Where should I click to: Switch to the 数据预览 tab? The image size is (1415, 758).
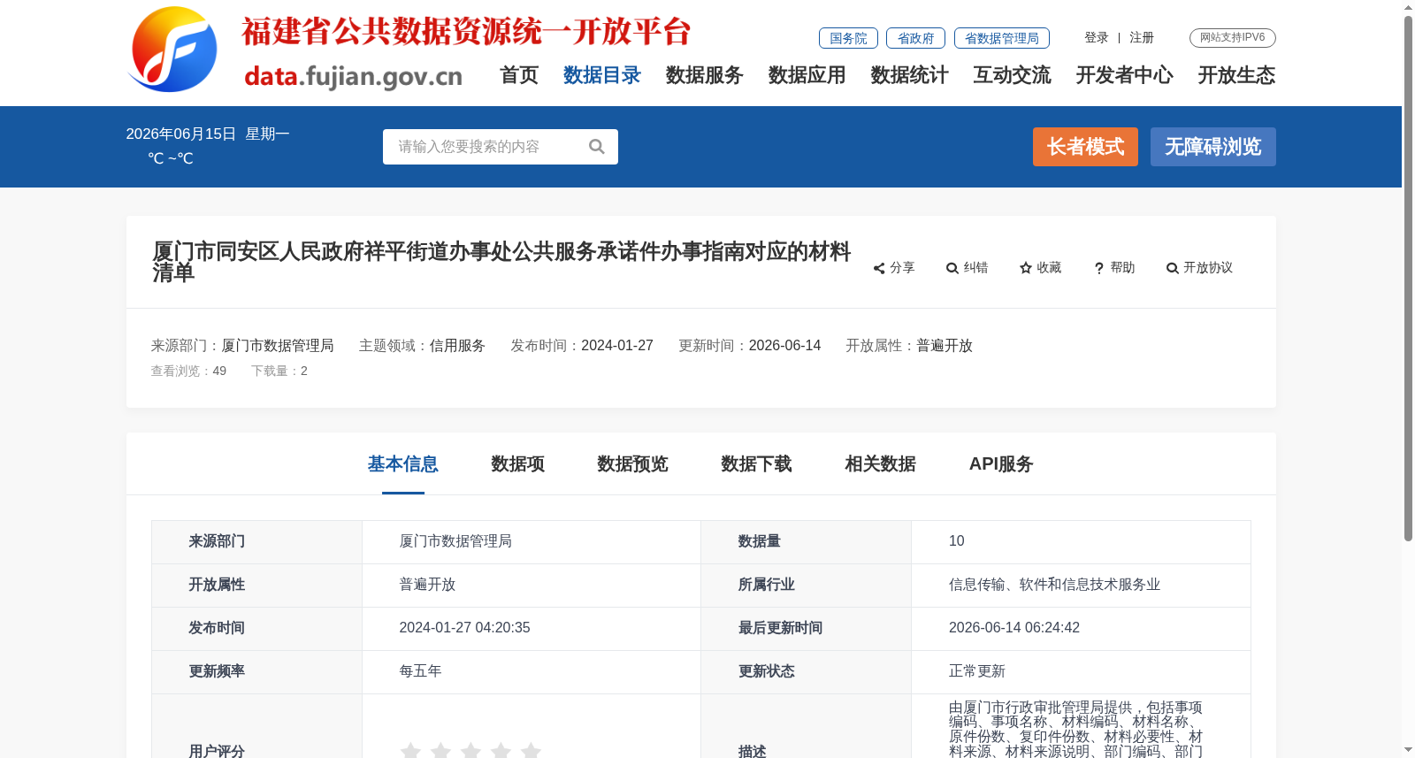633,464
